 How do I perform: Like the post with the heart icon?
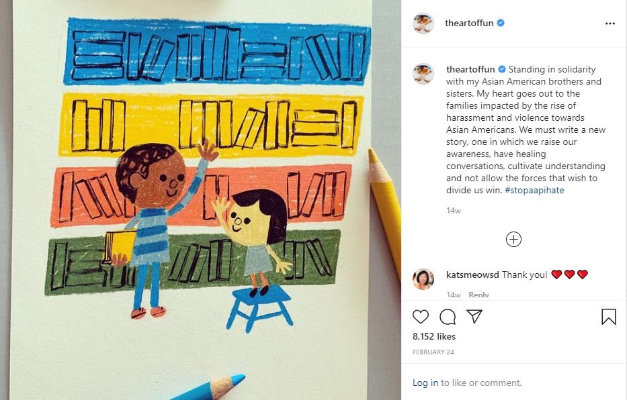click(x=420, y=317)
